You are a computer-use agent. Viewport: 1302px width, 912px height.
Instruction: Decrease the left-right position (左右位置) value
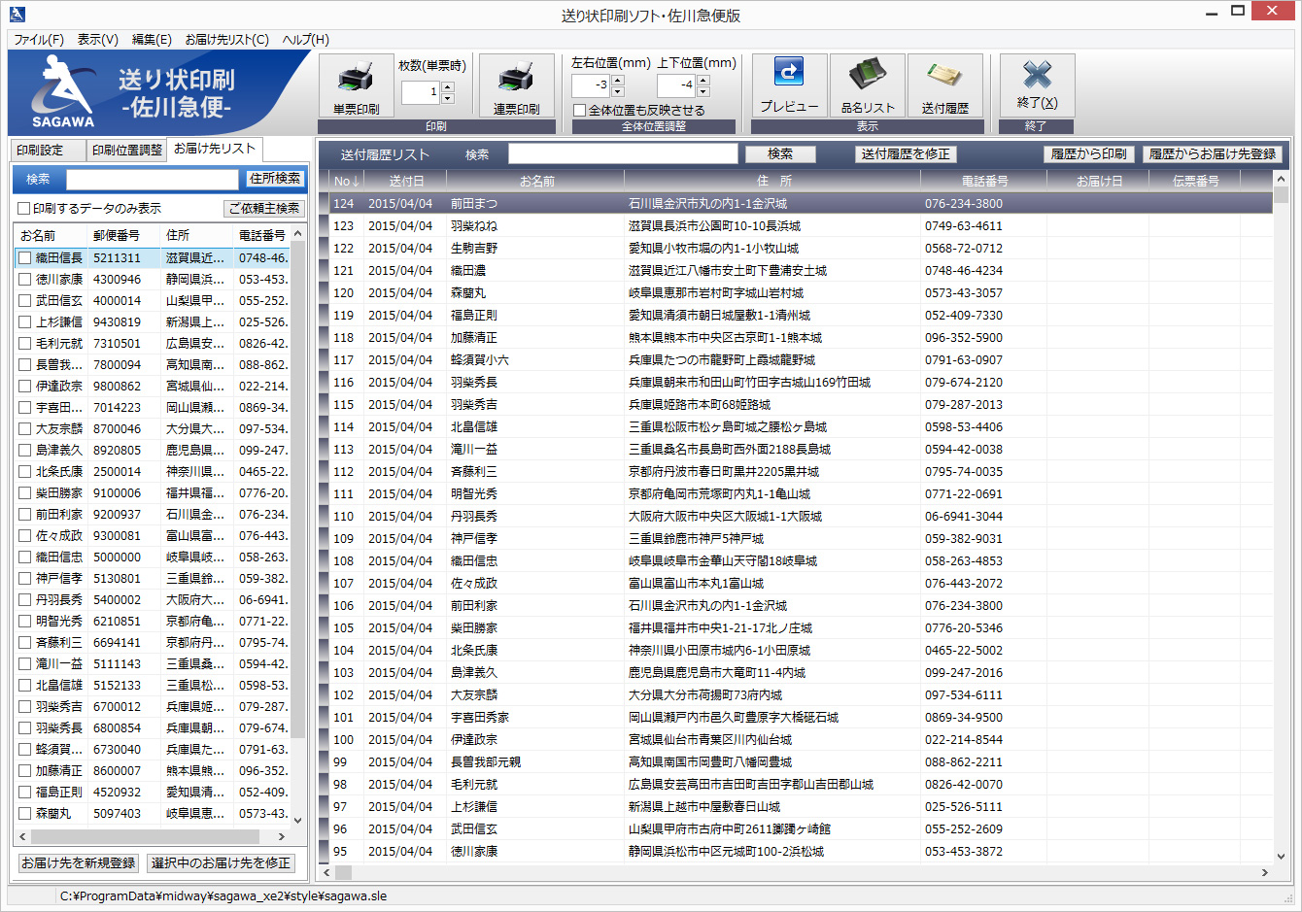pos(618,91)
